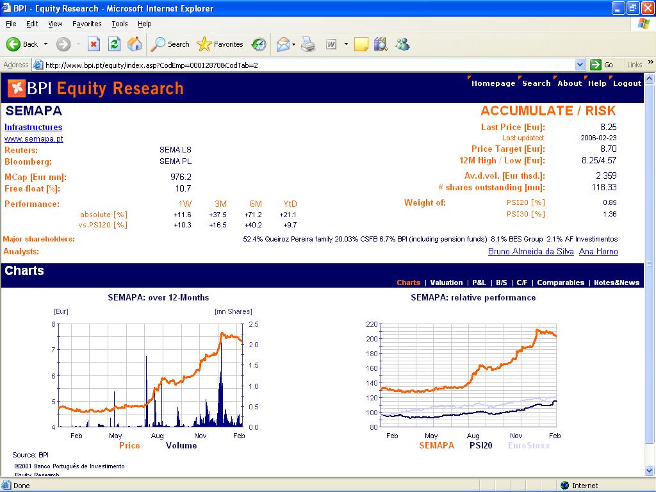
Task: Expand the Mail button dropdown arrow
Action: (x=293, y=44)
